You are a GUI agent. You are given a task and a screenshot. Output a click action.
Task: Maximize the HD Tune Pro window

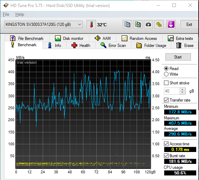pyautogui.click(x=174, y=5)
